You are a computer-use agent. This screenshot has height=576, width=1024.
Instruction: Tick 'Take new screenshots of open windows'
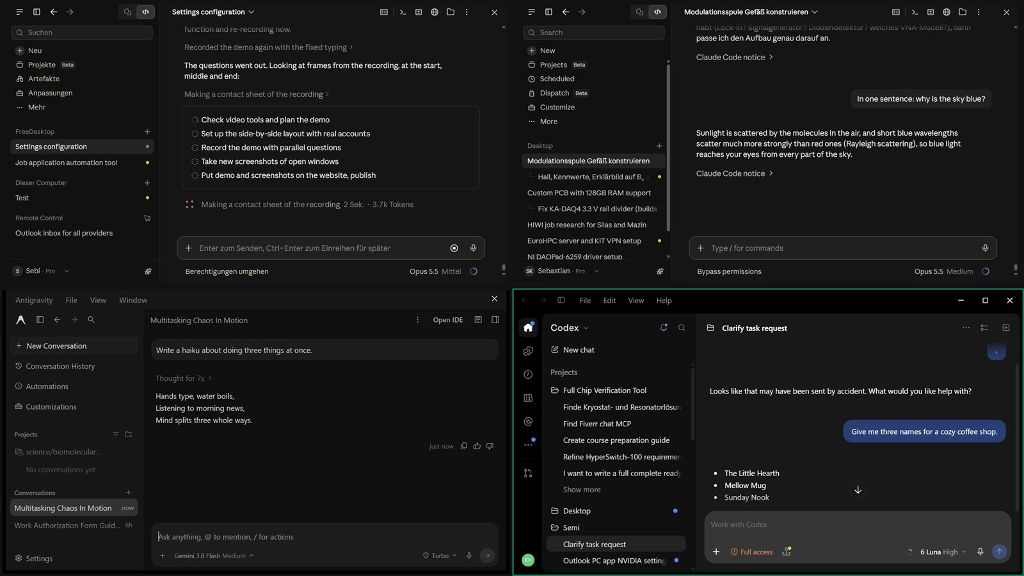point(195,162)
